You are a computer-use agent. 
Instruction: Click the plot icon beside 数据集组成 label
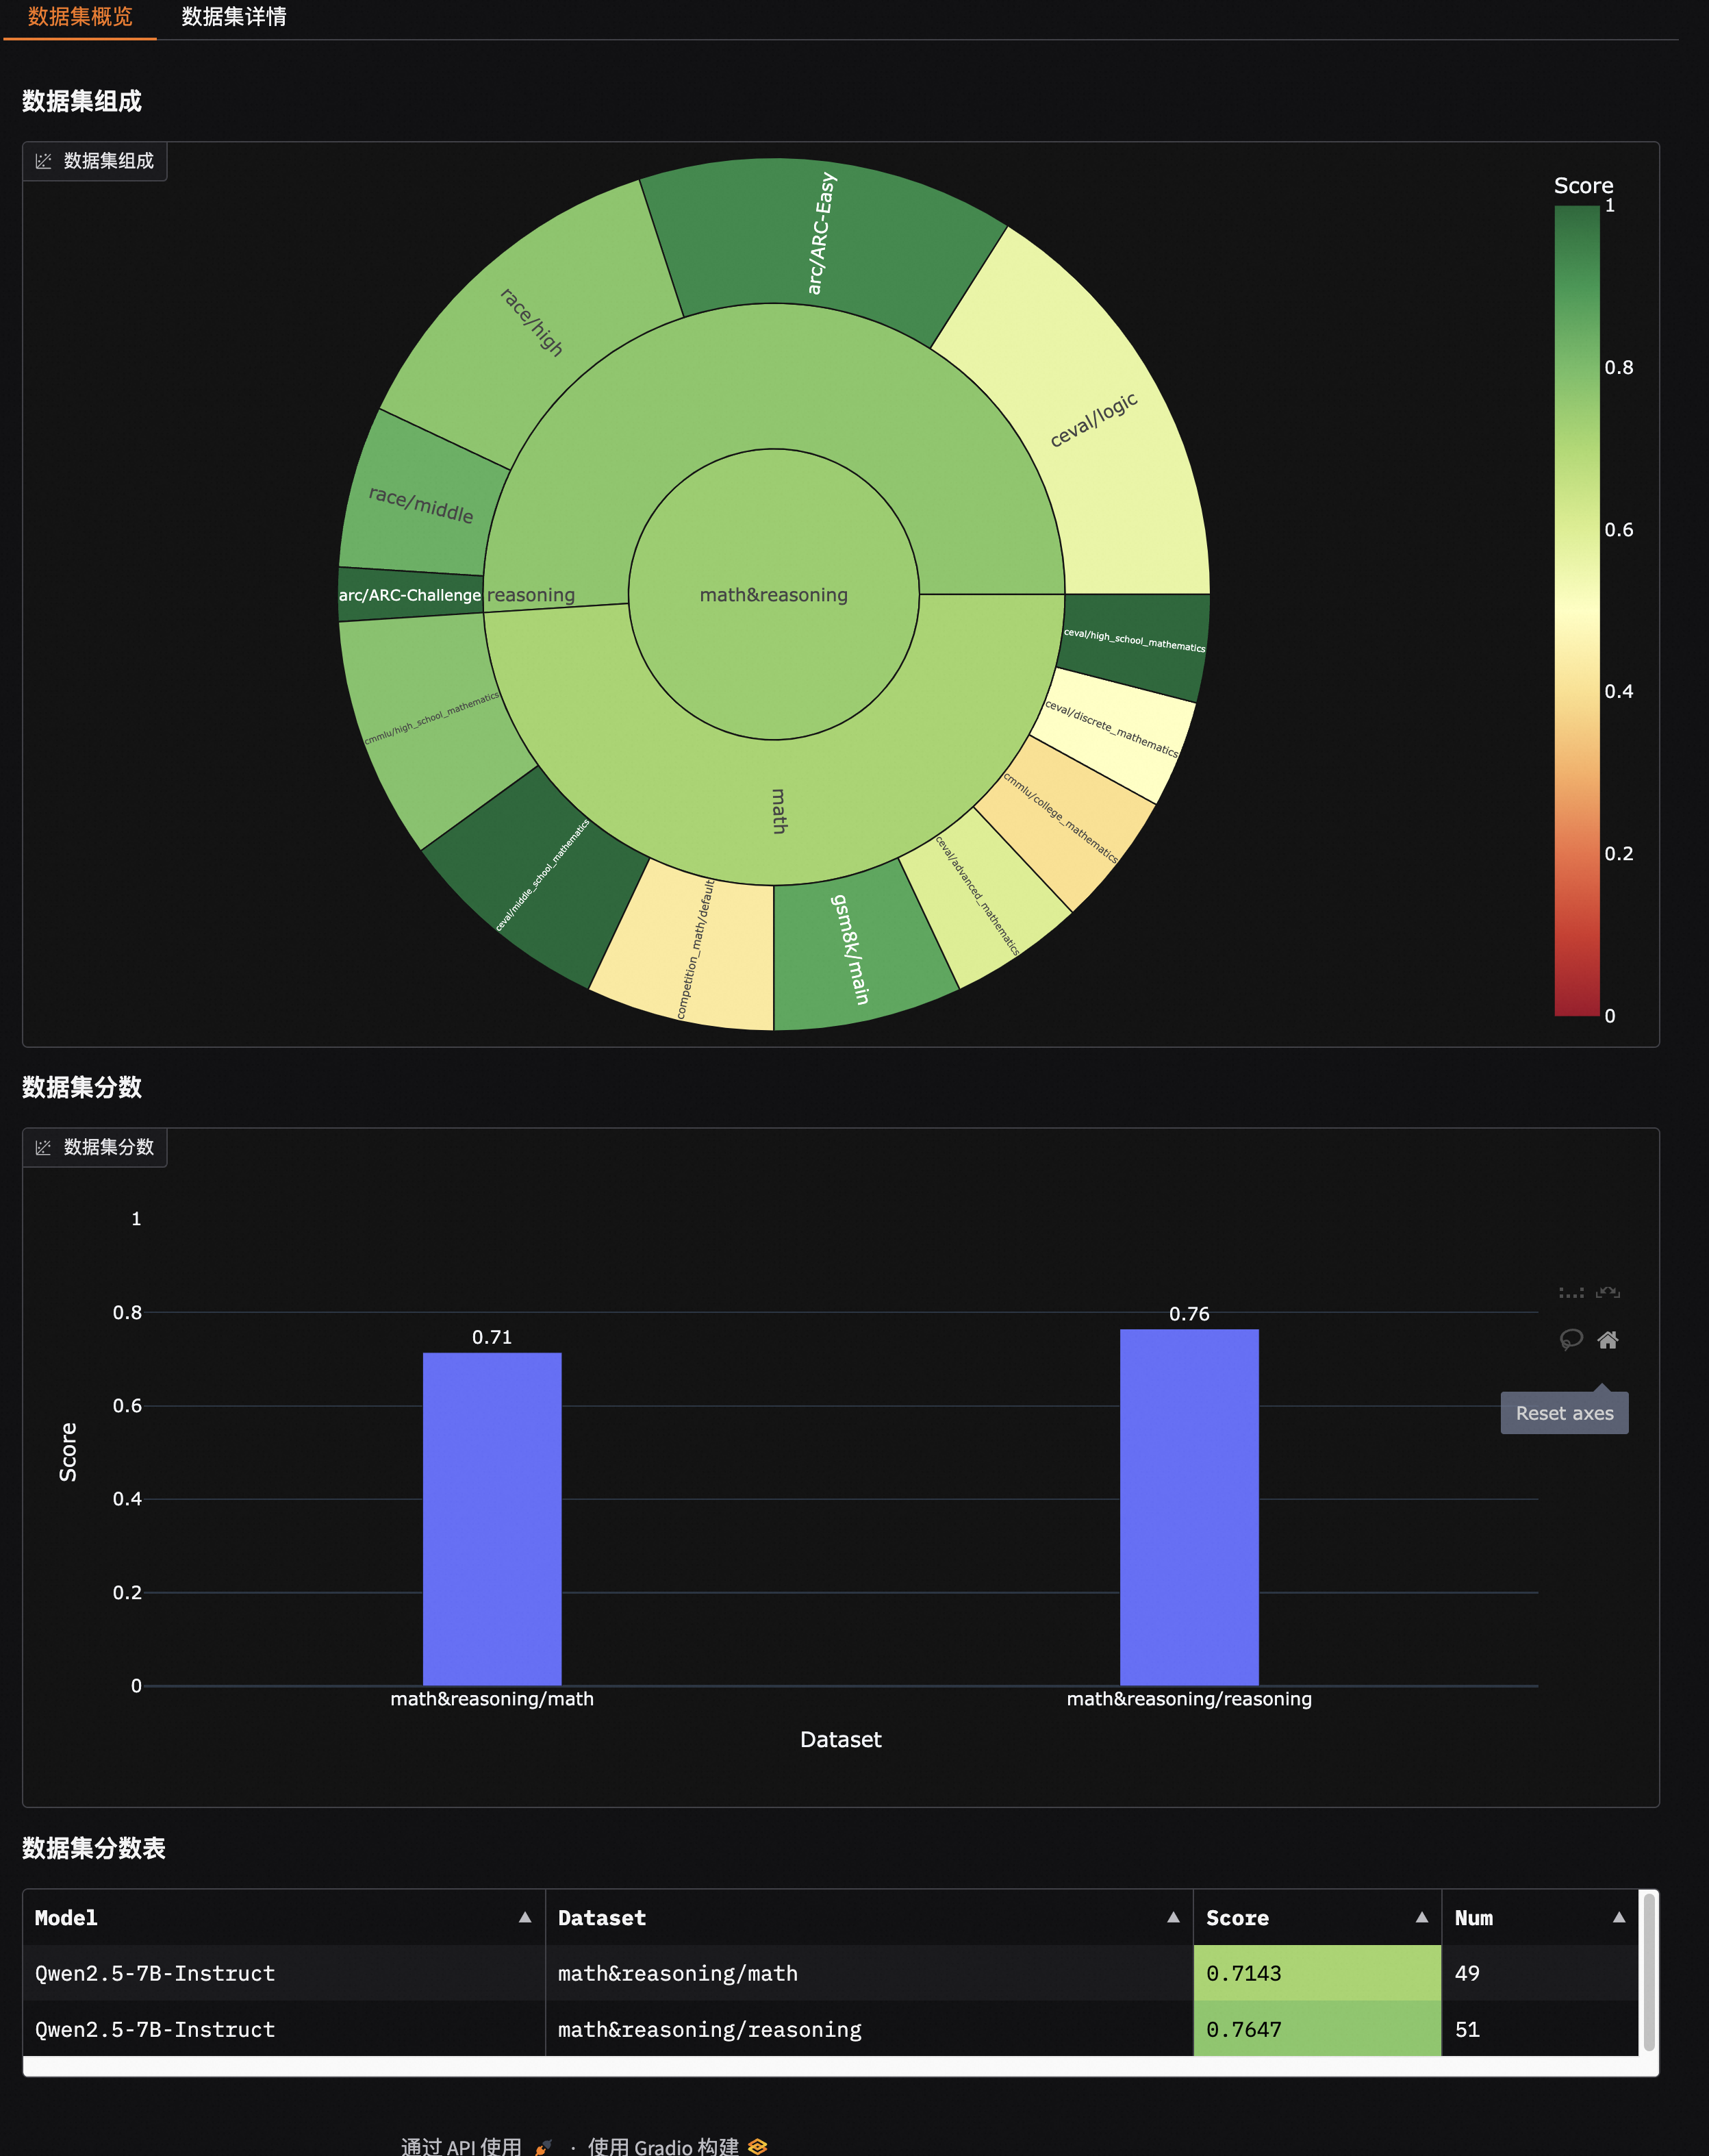(43, 161)
